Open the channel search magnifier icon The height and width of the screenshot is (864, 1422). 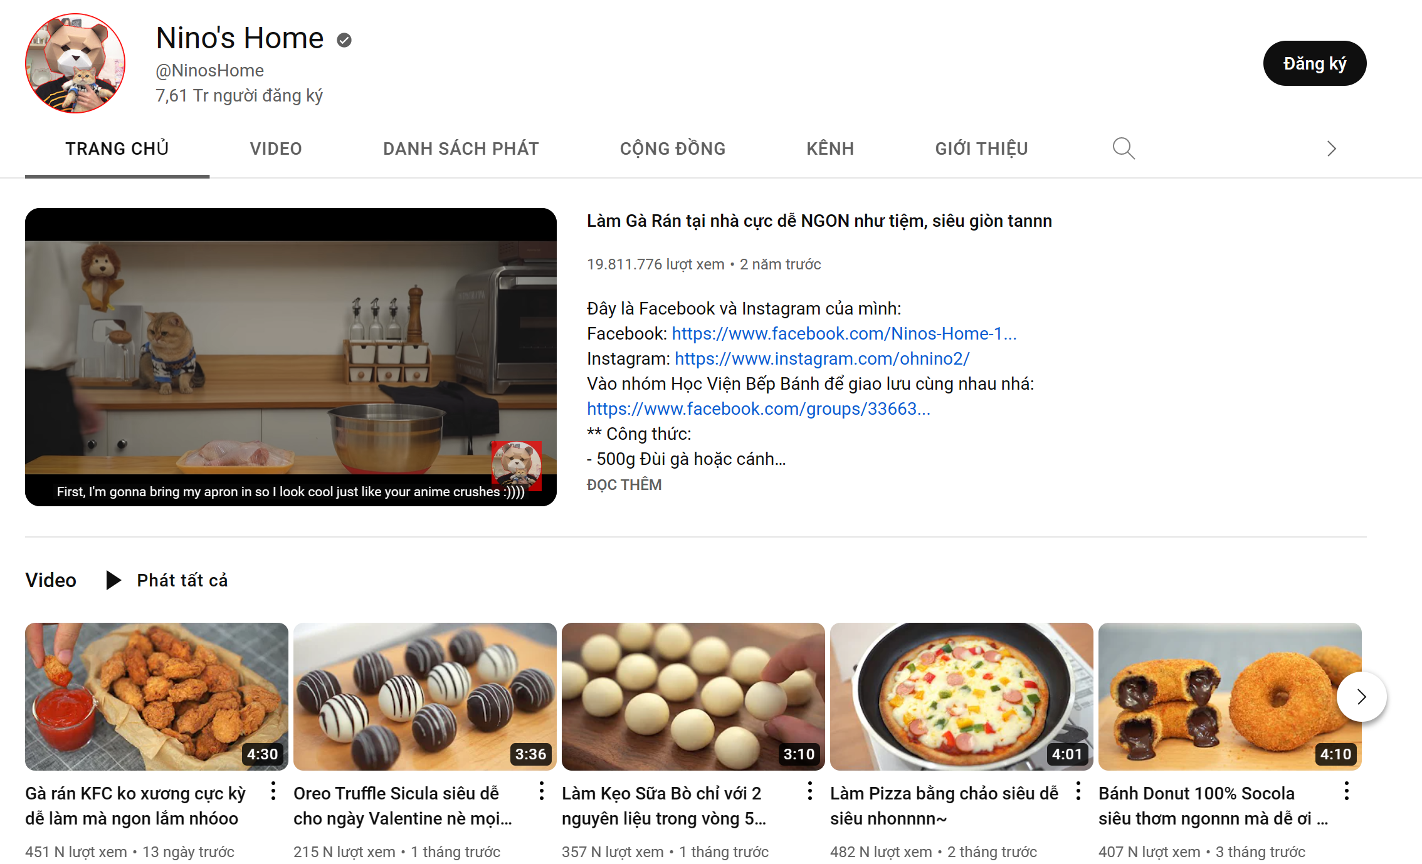(1123, 148)
